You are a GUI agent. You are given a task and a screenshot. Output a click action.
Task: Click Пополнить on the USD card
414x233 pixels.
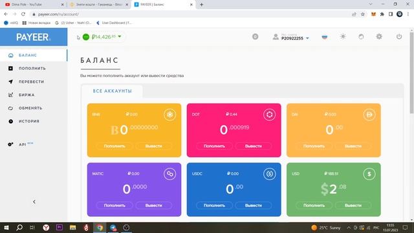coord(314,205)
